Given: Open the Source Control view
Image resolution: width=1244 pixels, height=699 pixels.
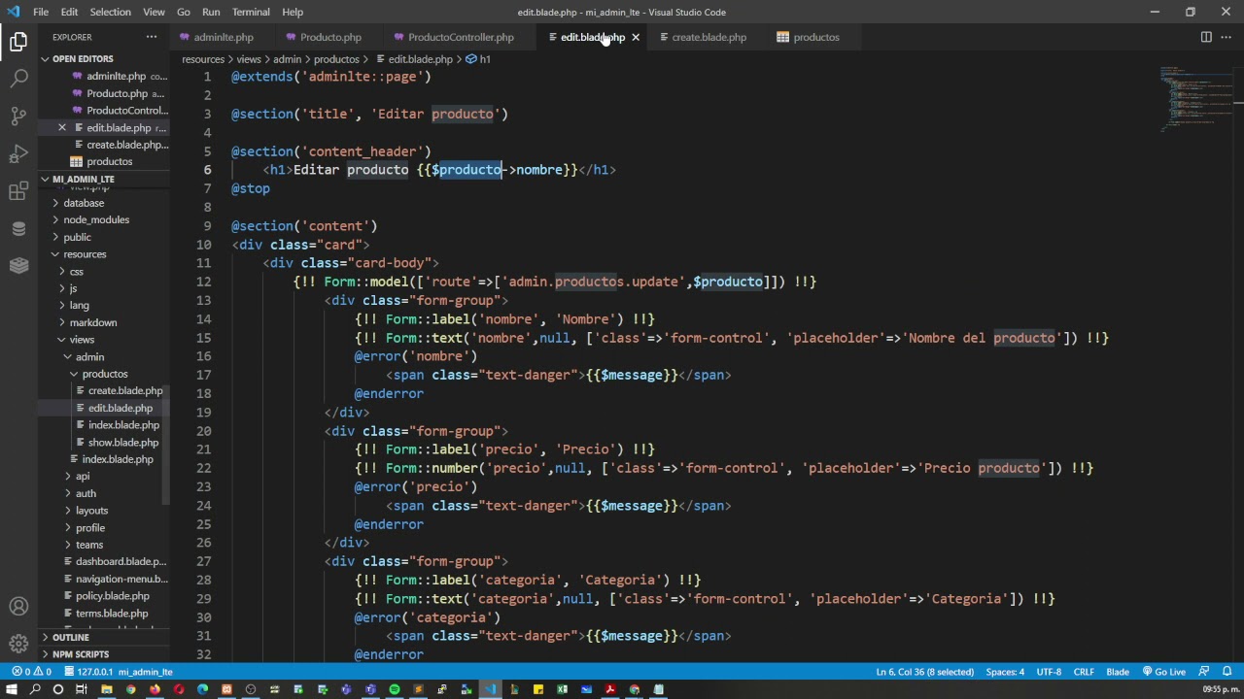Looking at the screenshot, I should (x=18, y=116).
